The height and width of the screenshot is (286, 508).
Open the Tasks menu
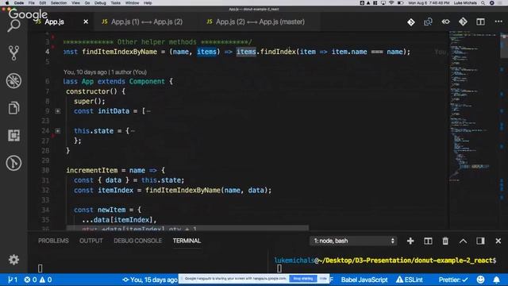coord(115,3)
